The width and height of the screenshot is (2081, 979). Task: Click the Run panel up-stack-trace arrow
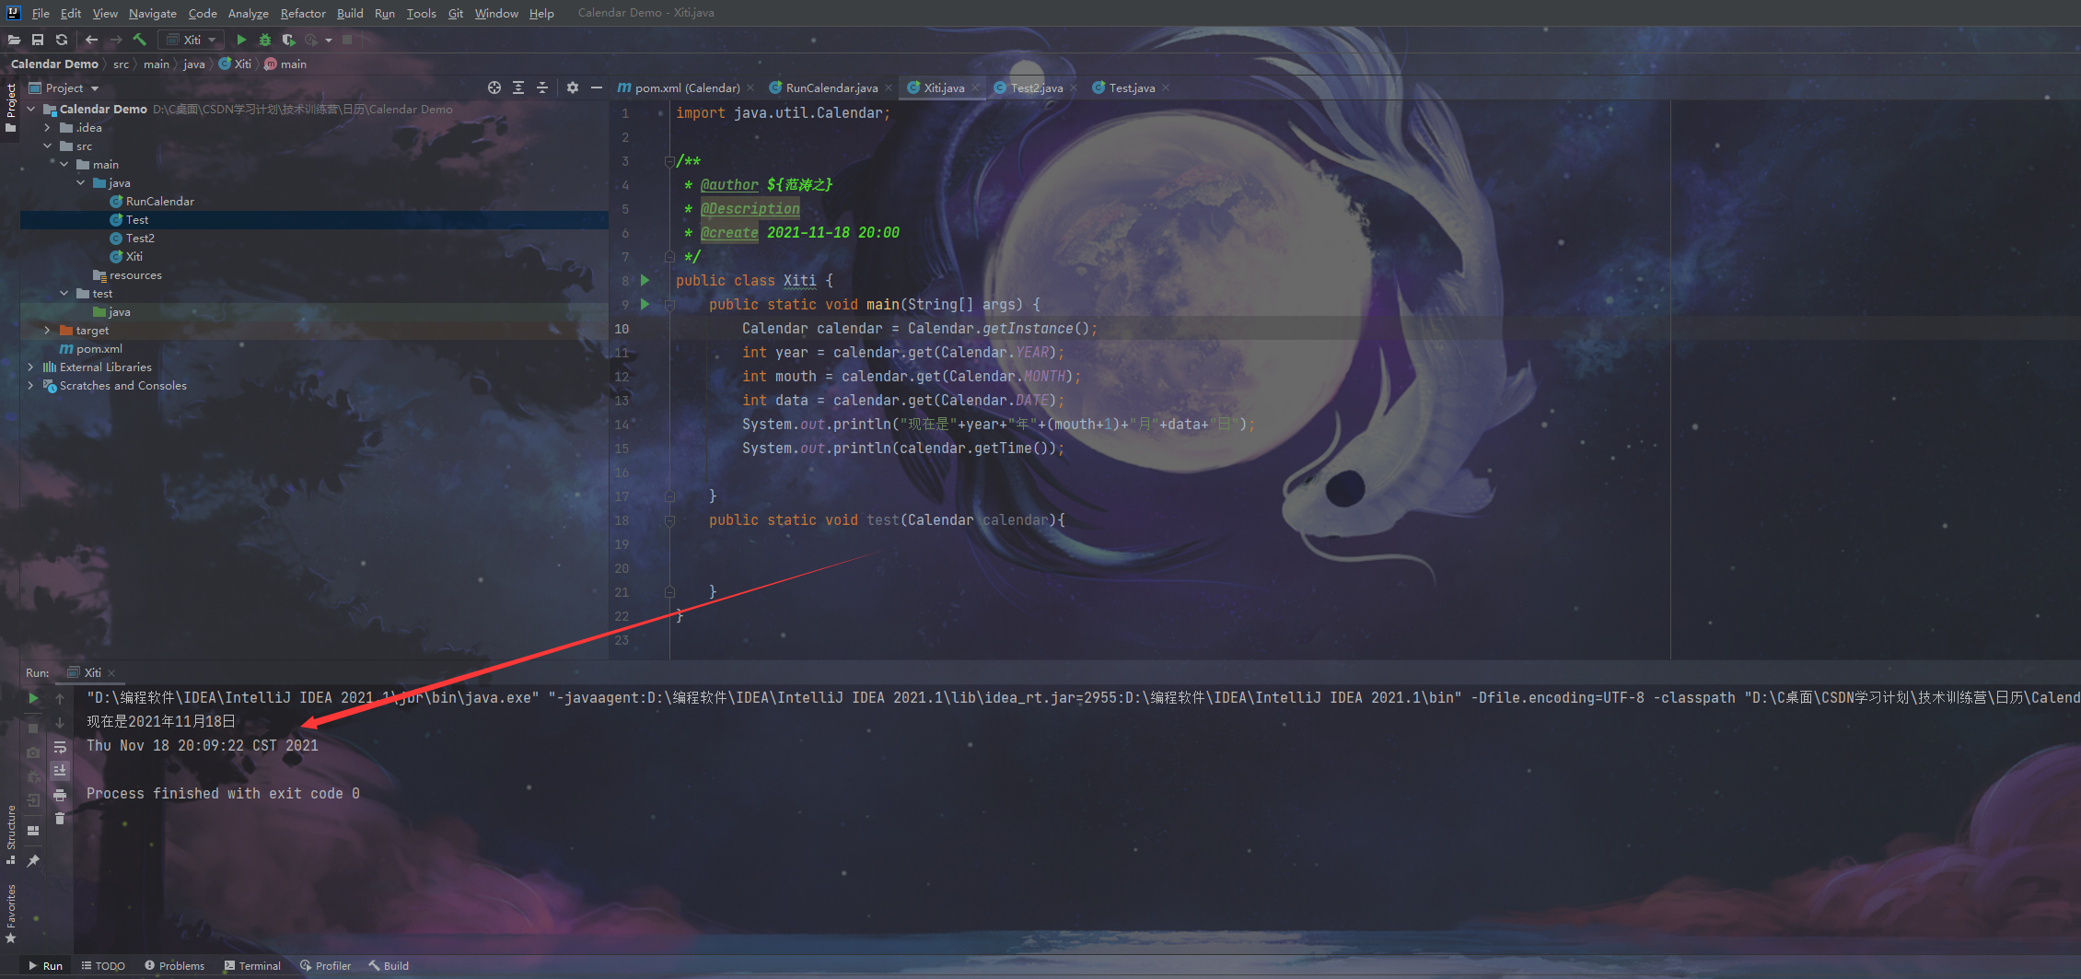tap(60, 698)
